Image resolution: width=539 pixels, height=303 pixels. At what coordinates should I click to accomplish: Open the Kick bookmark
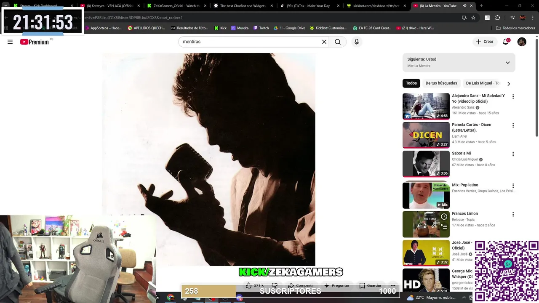tap(220, 28)
